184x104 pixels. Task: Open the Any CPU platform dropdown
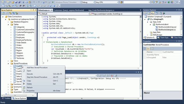(118, 2)
